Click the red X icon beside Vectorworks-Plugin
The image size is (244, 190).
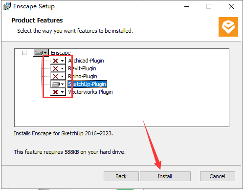coord(55,92)
